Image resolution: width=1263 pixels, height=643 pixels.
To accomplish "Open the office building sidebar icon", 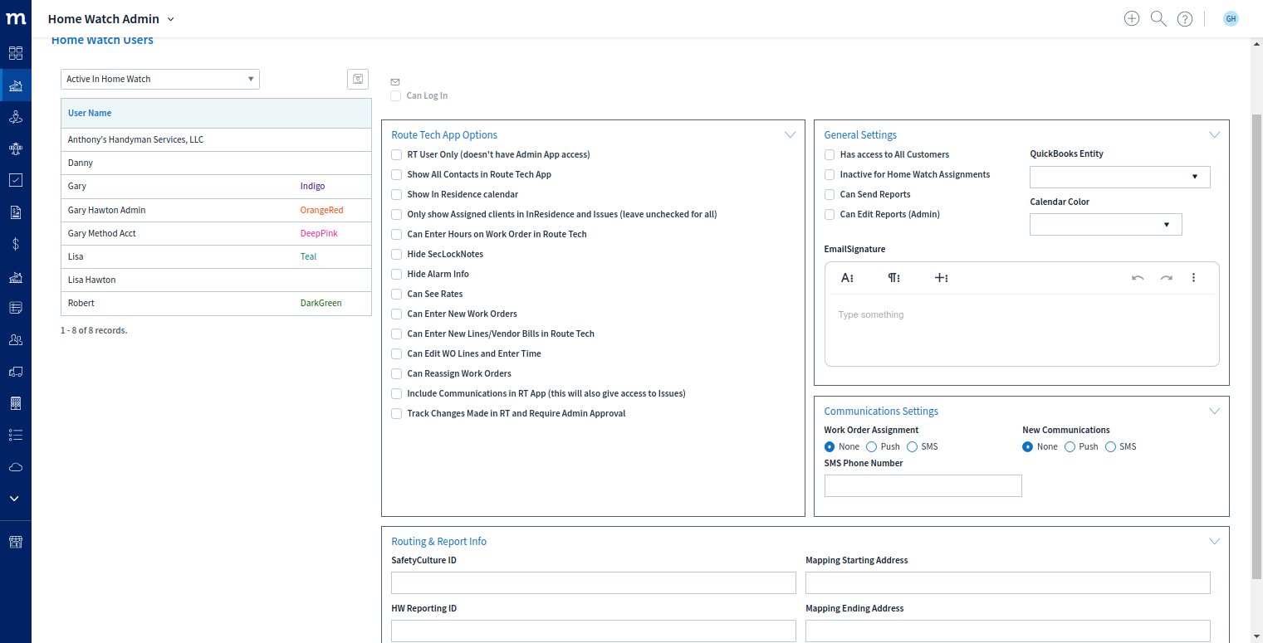I will point(16,403).
